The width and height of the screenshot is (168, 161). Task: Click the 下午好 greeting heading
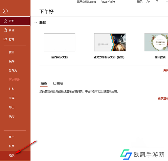(x=47, y=12)
